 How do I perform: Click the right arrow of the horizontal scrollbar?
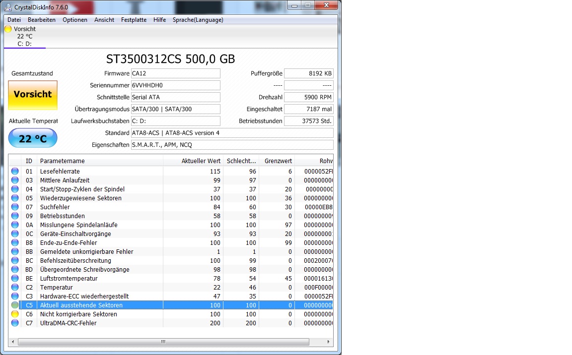328,342
